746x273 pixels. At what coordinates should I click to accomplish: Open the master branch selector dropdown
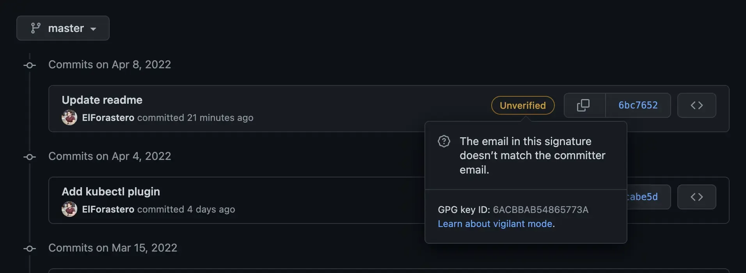click(x=62, y=28)
